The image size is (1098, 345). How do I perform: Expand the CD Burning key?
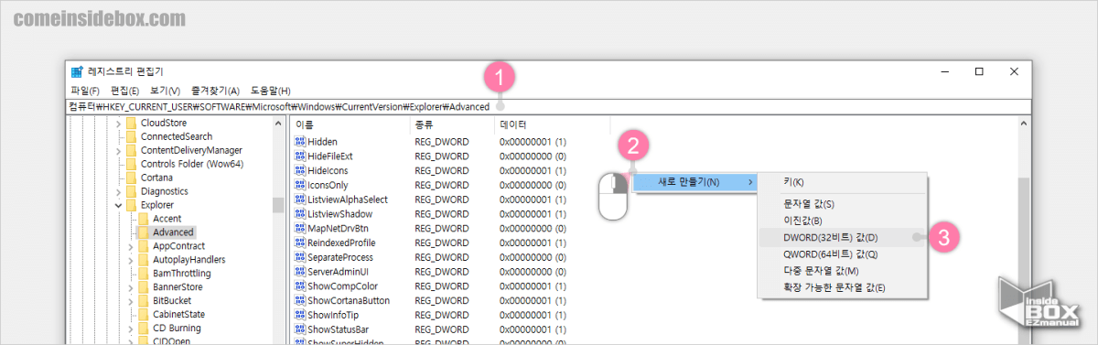[x=130, y=328]
